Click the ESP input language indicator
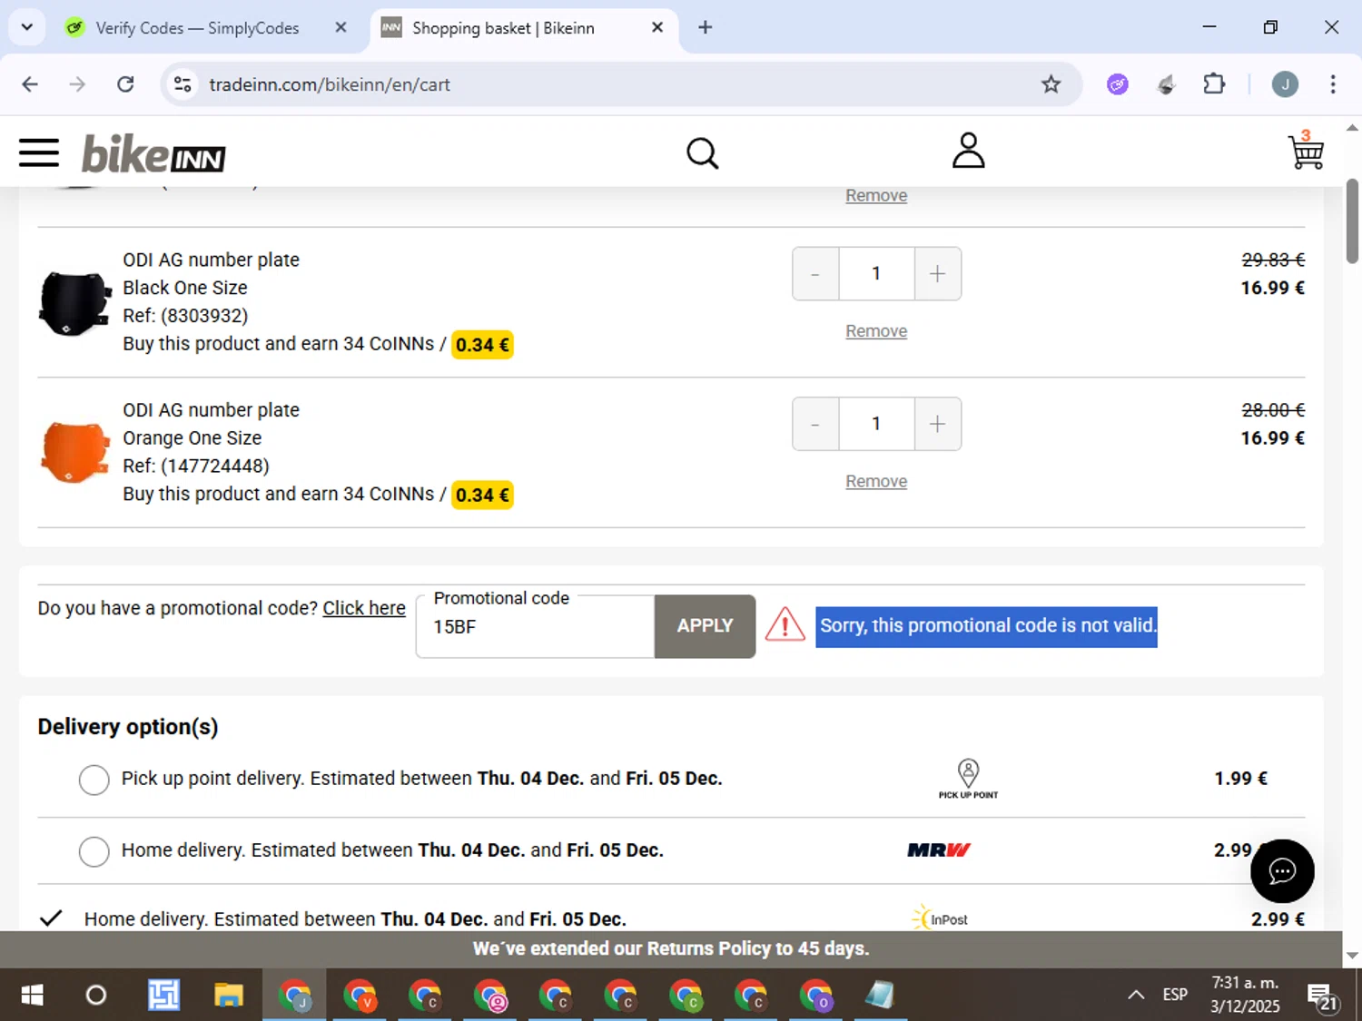This screenshot has height=1021, width=1362. [x=1175, y=995]
